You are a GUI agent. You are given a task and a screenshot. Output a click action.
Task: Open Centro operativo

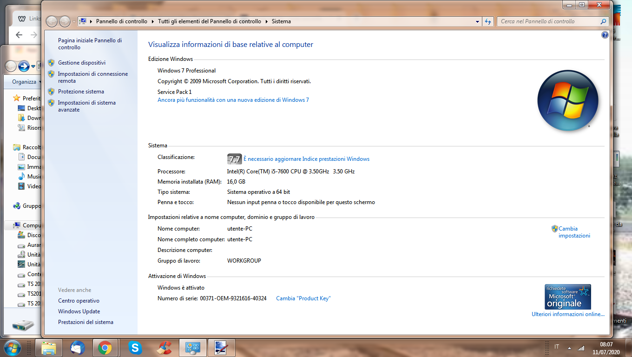(x=79, y=301)
